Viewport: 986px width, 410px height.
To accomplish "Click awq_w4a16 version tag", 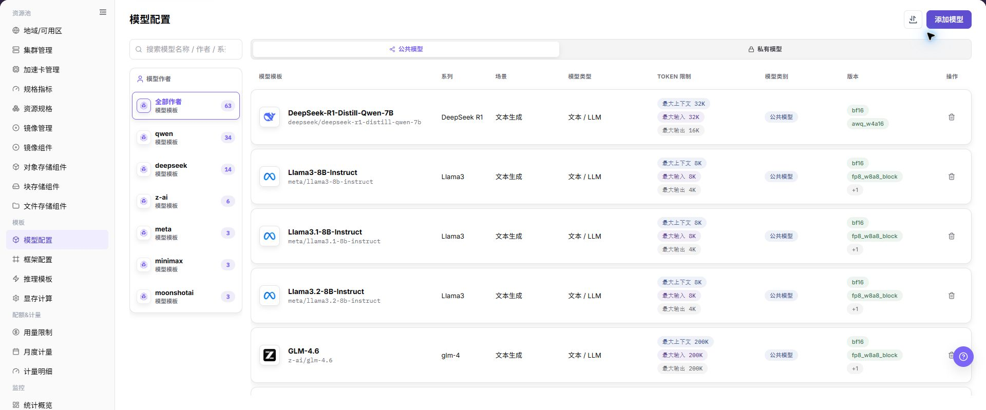I will pos(868,124).
